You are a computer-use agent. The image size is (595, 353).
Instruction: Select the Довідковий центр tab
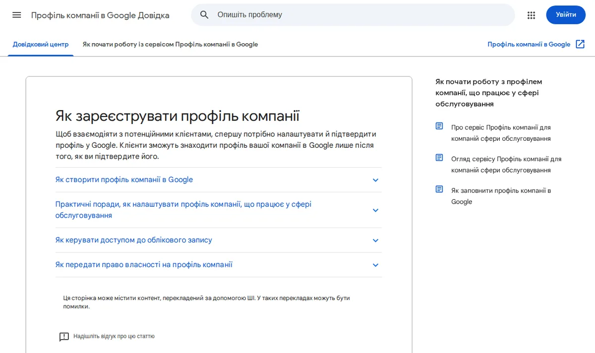[41, 44]
